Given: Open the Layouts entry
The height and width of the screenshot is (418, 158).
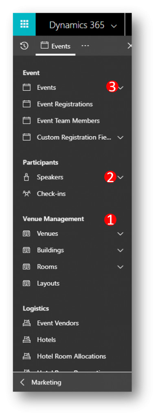Looking at the screenshot, I should [48, 283].
